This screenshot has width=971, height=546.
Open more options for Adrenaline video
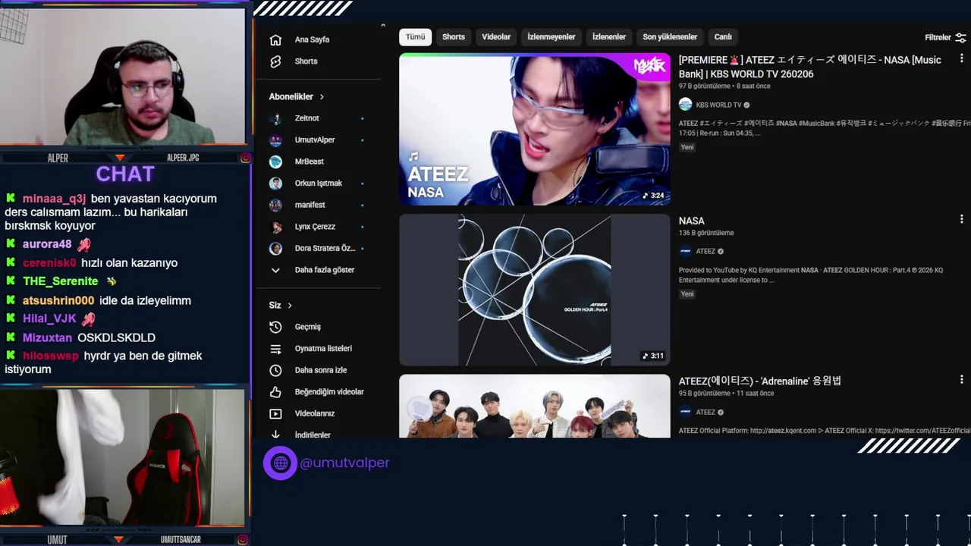(x=961, y=379)
